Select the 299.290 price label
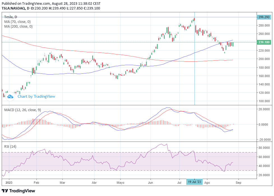Viewport: 274px width, 196px height. click(264, 17)
